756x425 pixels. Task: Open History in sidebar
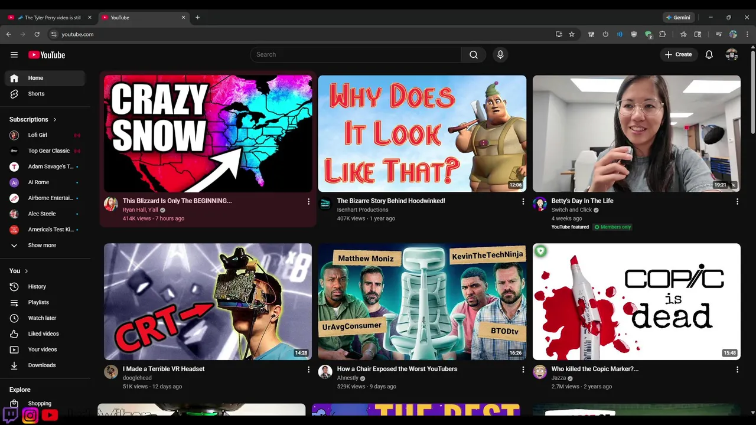45,286
